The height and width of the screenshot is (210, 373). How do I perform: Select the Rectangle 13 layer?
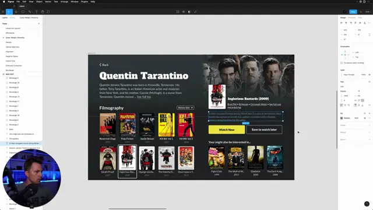click(x=14, y=97)
